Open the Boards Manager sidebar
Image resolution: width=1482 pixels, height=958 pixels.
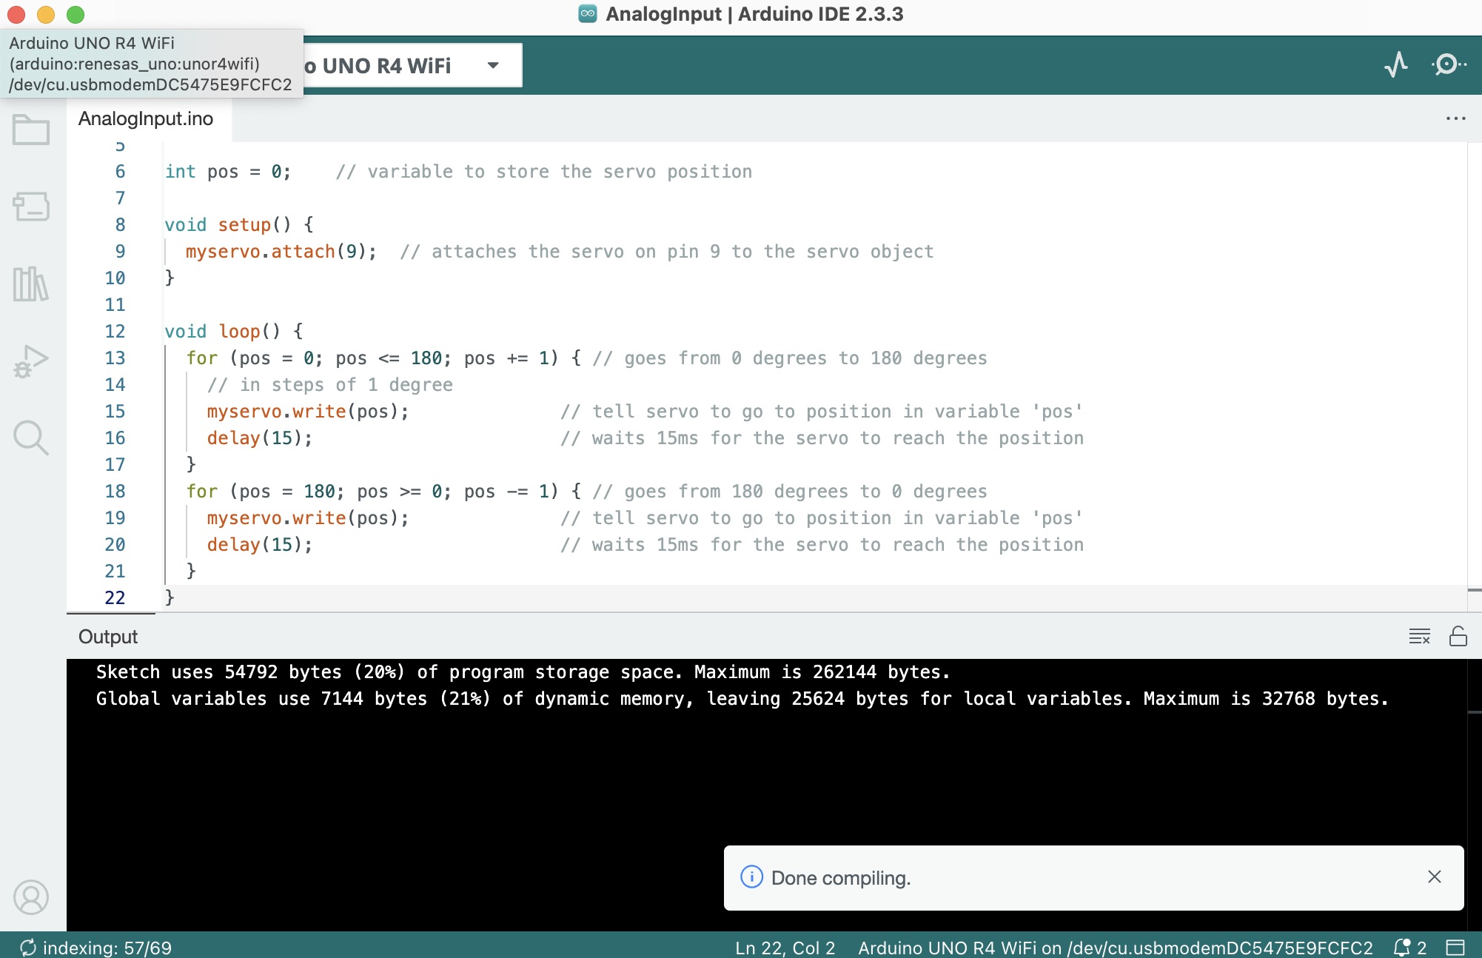point(31,207)
